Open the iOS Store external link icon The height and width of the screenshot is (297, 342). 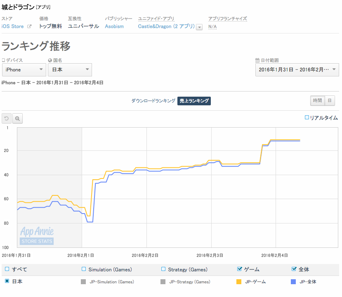pos(29,26)
